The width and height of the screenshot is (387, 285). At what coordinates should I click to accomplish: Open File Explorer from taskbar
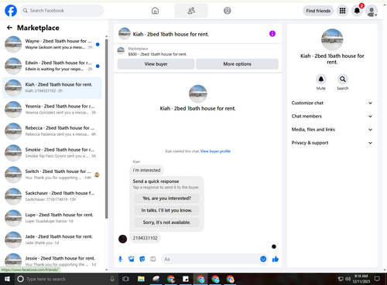pyautogui.click(x=141, y=279)
